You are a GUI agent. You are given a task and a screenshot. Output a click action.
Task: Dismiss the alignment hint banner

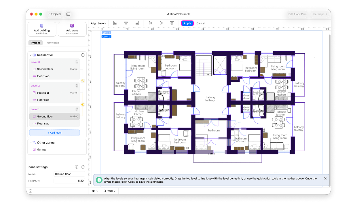(325, 178)
